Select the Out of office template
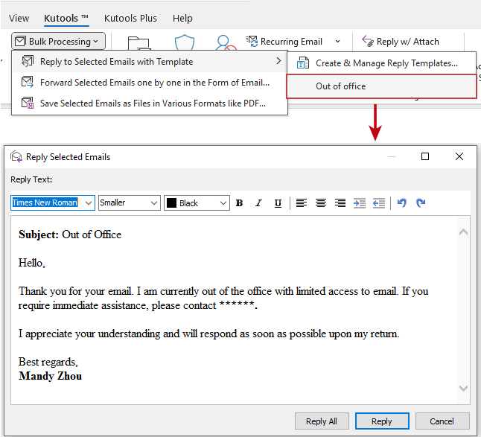The width and height of the screenshot is (481, 437). coord(381,86)
